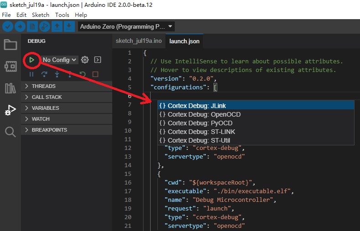Expand the CALL STACK section
Viewport: 360px width, 231px height.
67,97
